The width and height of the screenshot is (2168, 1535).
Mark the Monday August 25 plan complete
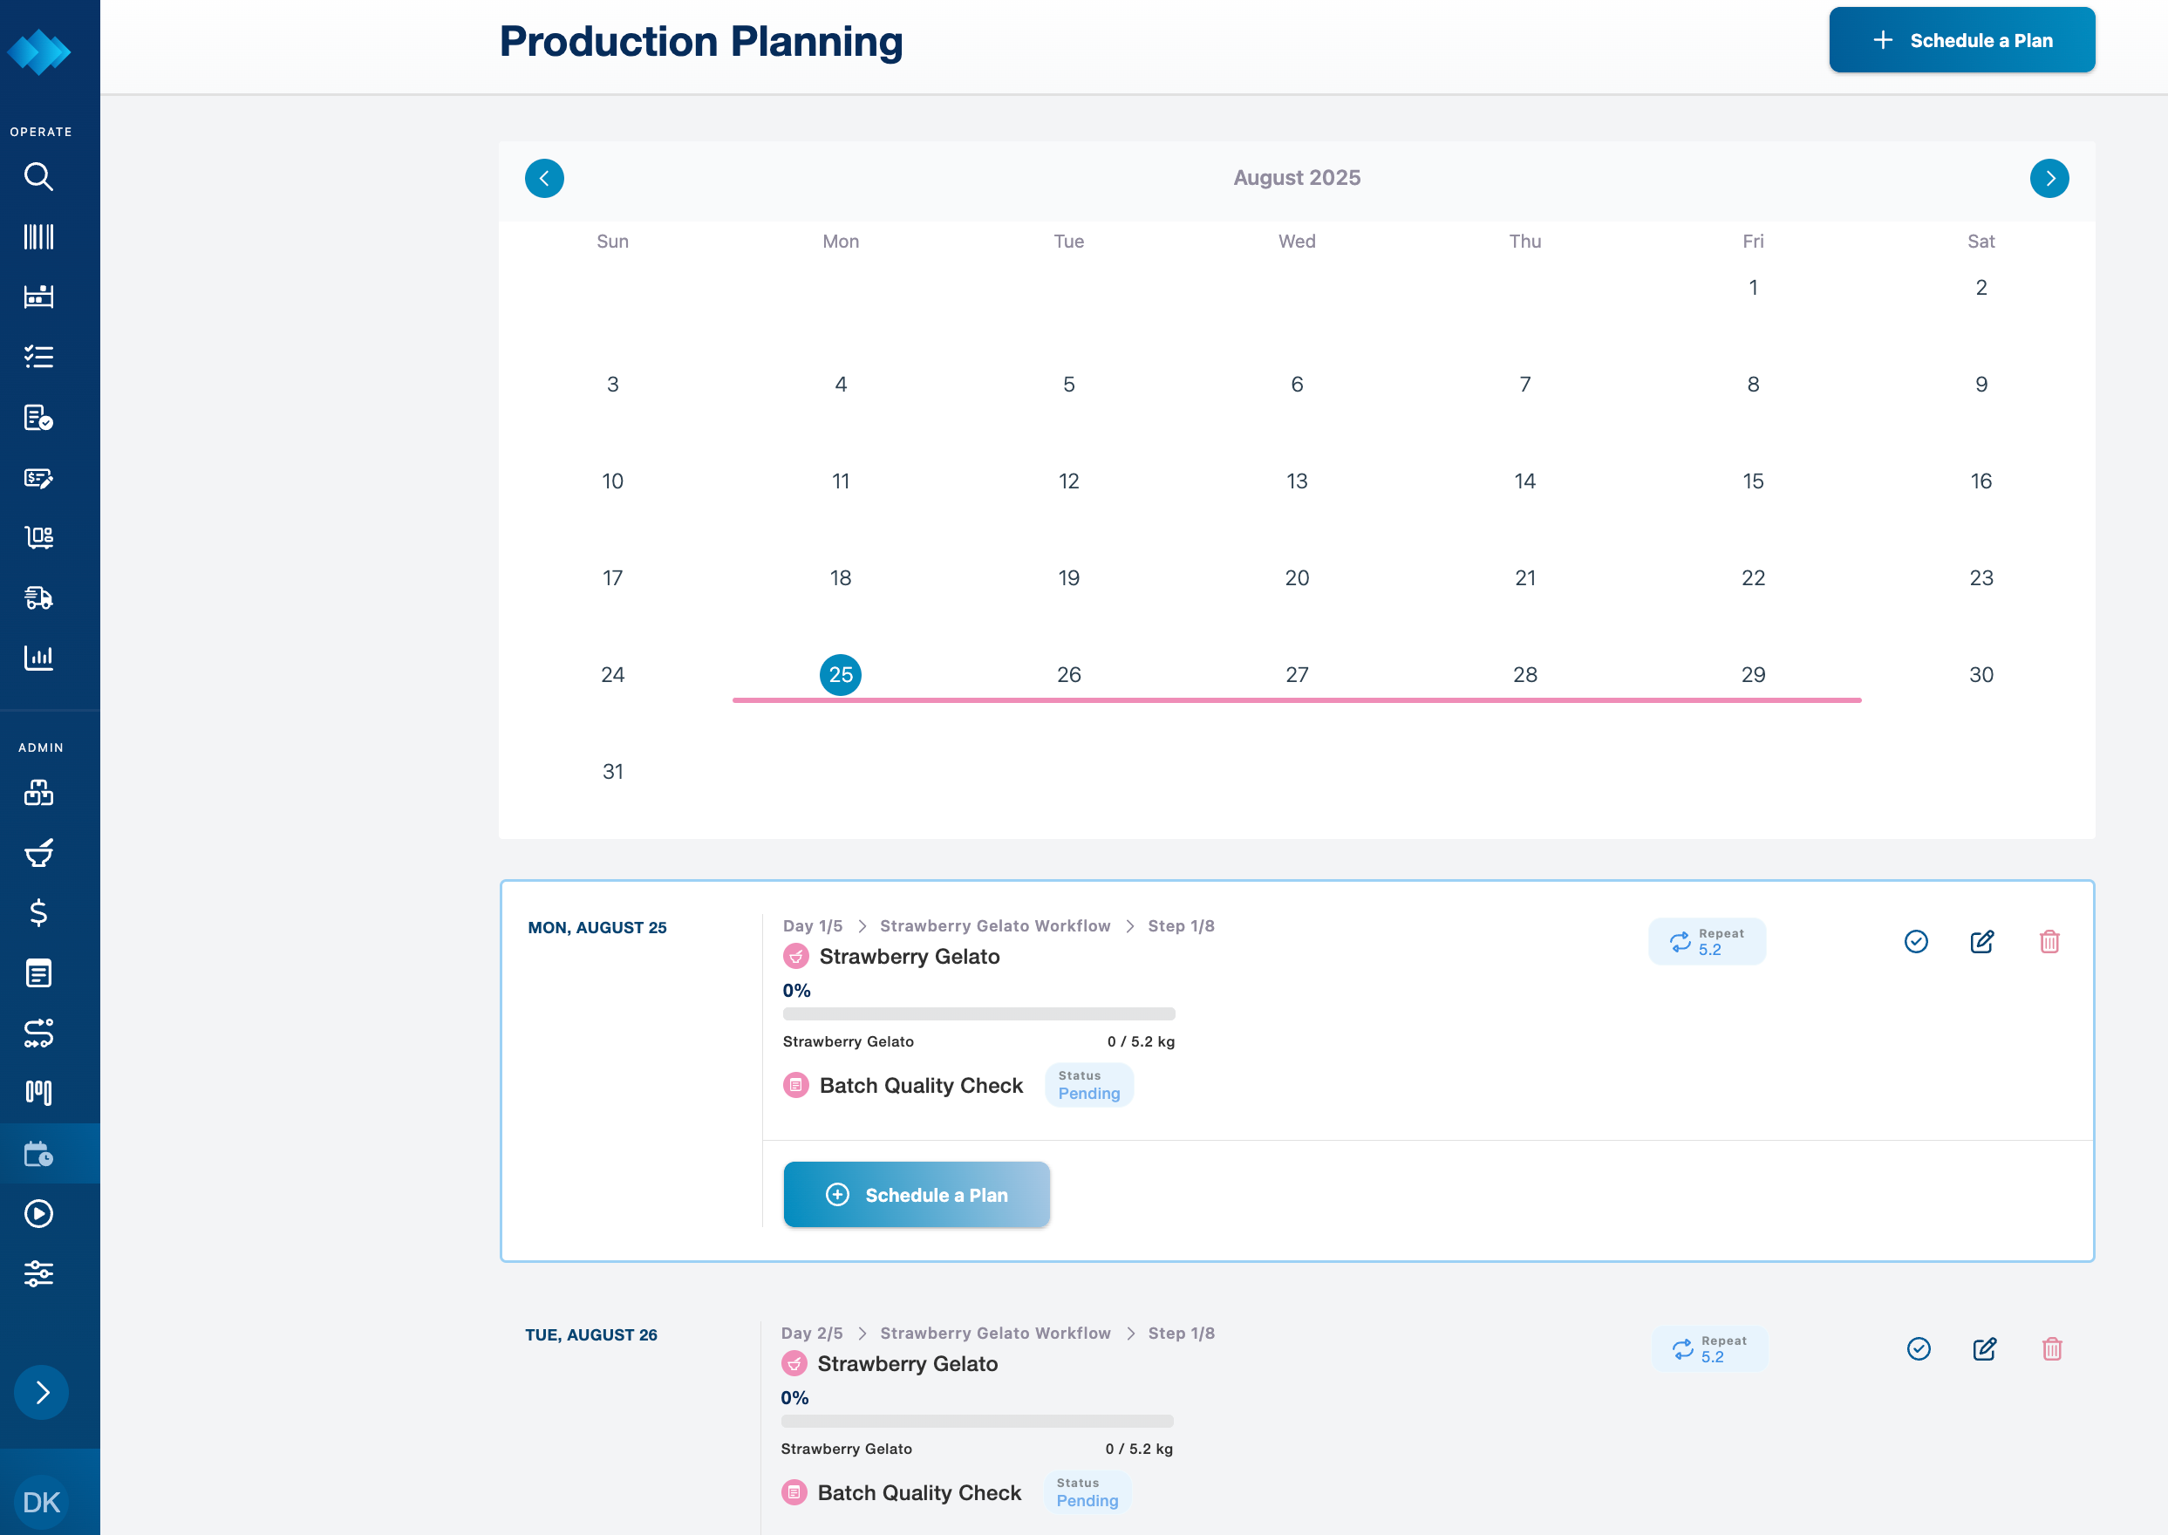coord(1916,941)
